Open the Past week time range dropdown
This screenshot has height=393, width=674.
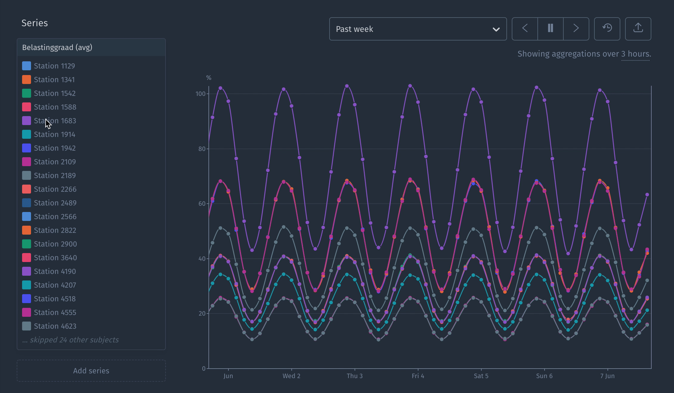(x=418, y=29)
